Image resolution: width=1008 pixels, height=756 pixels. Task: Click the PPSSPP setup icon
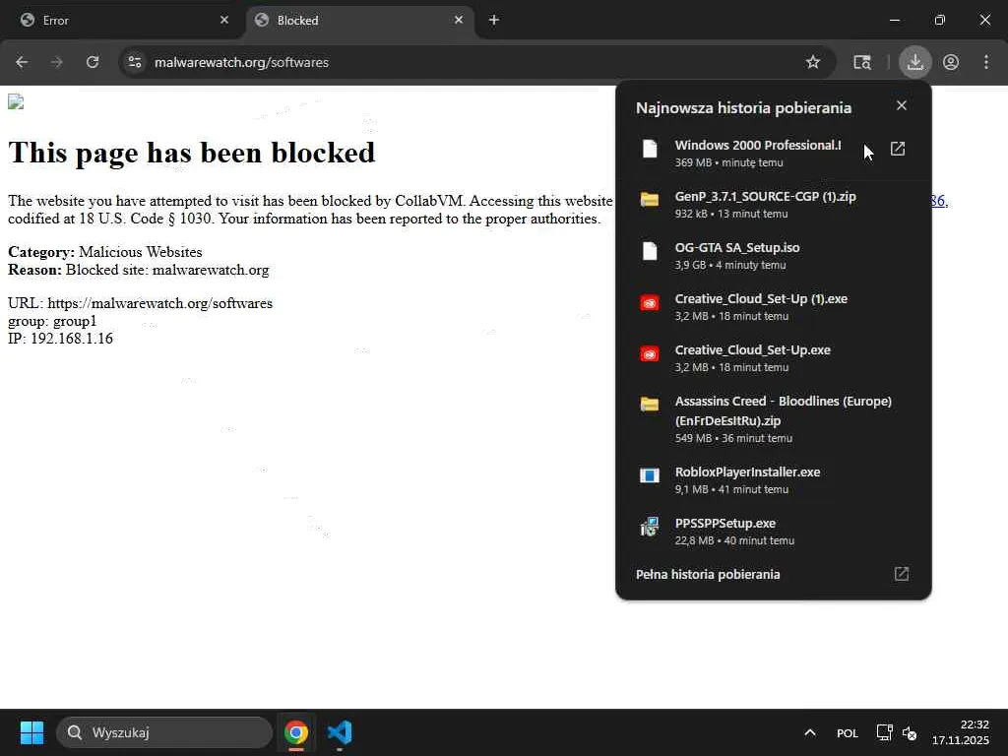(x=650, y=527)
